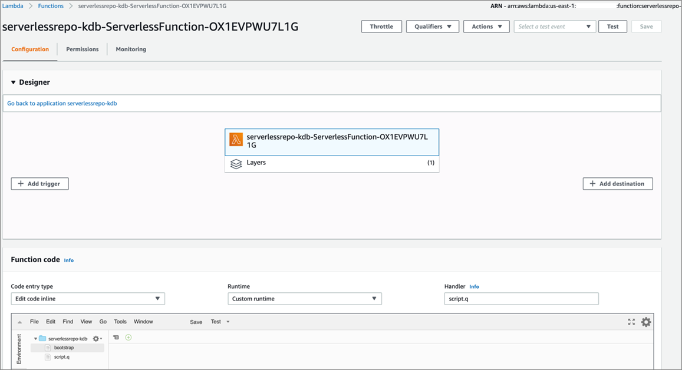Click the Throttle button

click(x=381, y=27)
